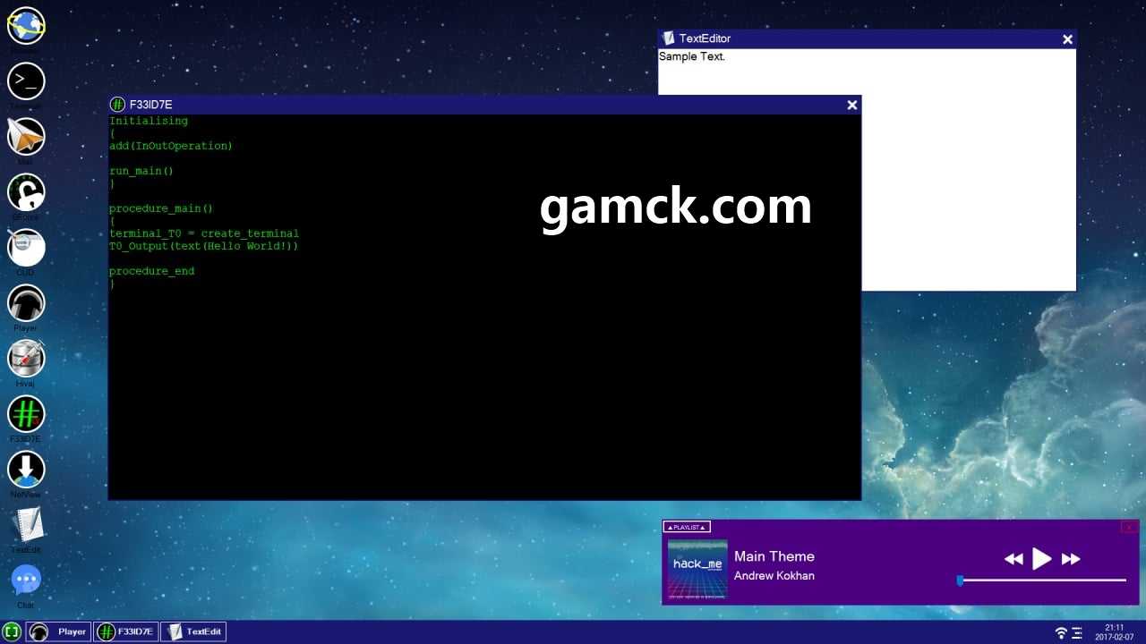
Task: Open the Player headphones desktop icon
Action: (x=26, y=303)
